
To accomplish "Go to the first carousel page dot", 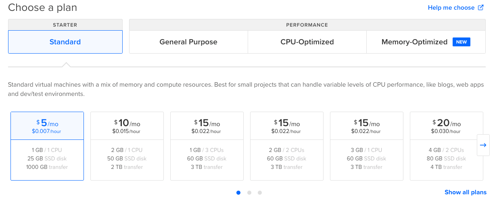I will coord(238,193).
